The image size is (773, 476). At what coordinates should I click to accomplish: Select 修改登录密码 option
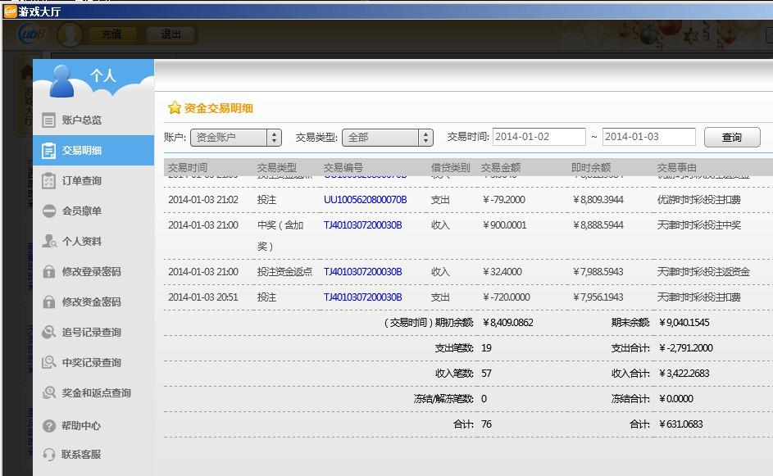pyautogui.click(x=91, y=271)
